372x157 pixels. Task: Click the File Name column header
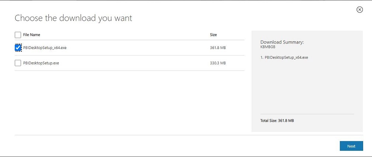click(x=32, y=35)
